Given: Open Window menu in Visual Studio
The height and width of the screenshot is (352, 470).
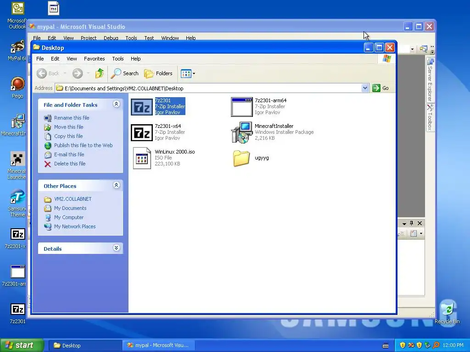Looking at the screenshot, I should pos(170,38).
